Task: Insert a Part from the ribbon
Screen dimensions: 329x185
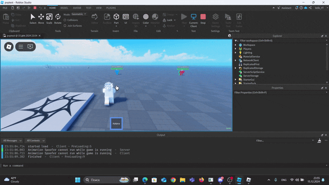Action: click(x=116, y=19)
